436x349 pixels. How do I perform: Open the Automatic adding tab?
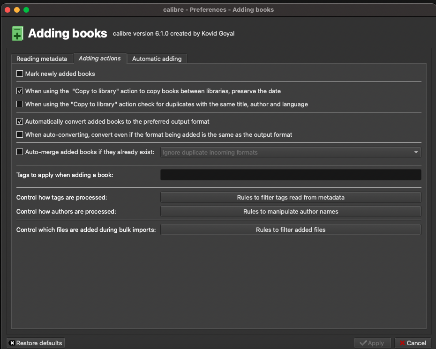(x=157, y=59)
